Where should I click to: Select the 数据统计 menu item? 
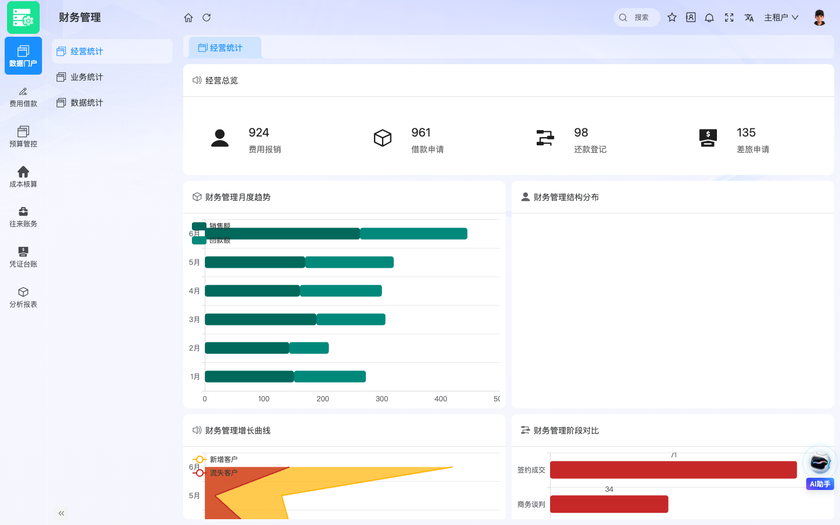(x=112, y=103)
